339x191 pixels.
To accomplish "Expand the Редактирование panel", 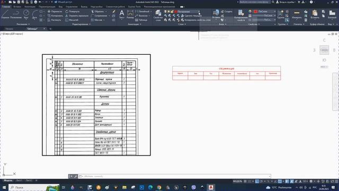I will pos(82,24).
